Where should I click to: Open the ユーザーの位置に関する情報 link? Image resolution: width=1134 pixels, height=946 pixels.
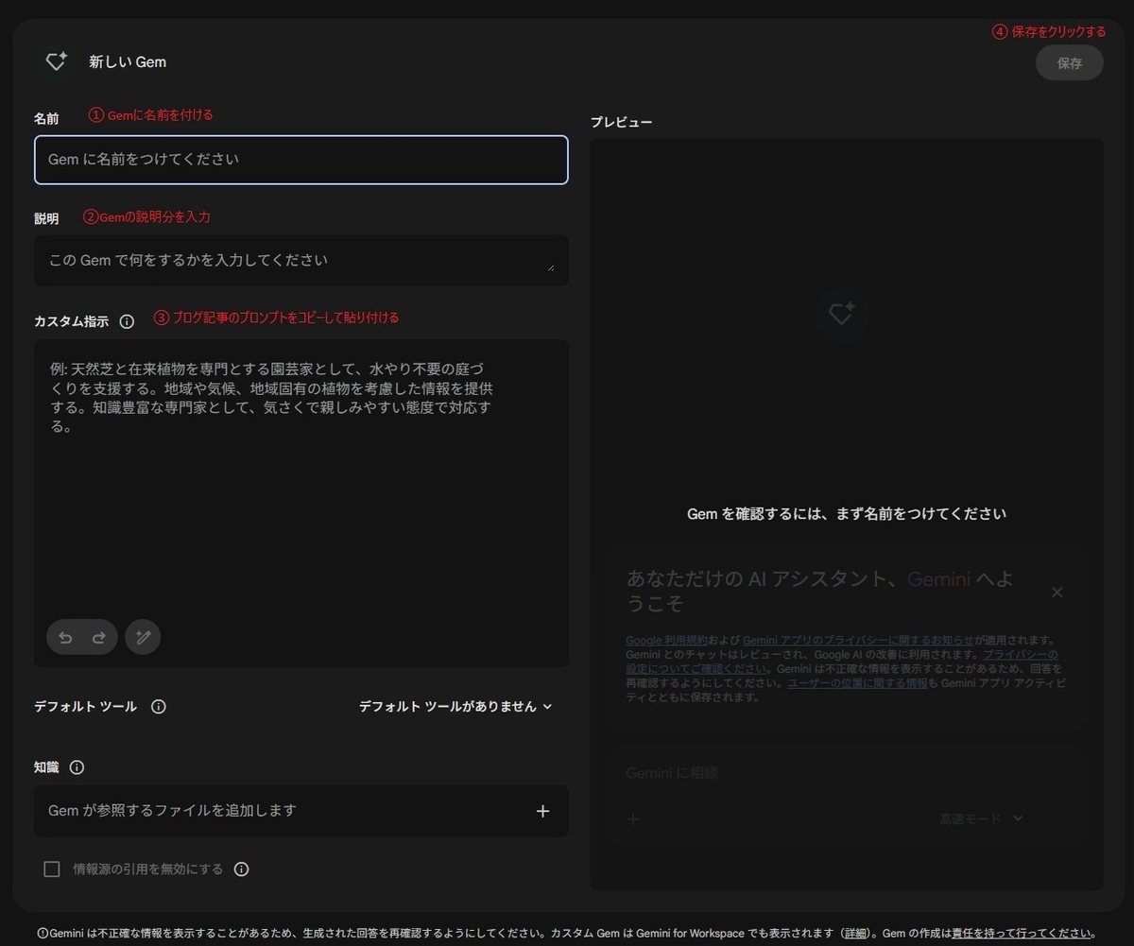(x=857, y=682)
